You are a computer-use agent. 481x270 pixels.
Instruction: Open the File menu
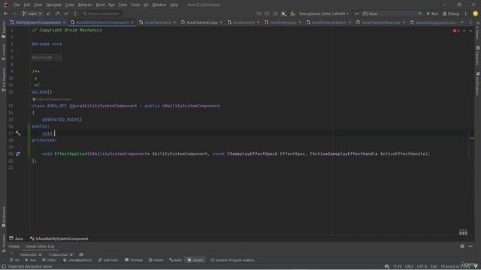point(17,4)
